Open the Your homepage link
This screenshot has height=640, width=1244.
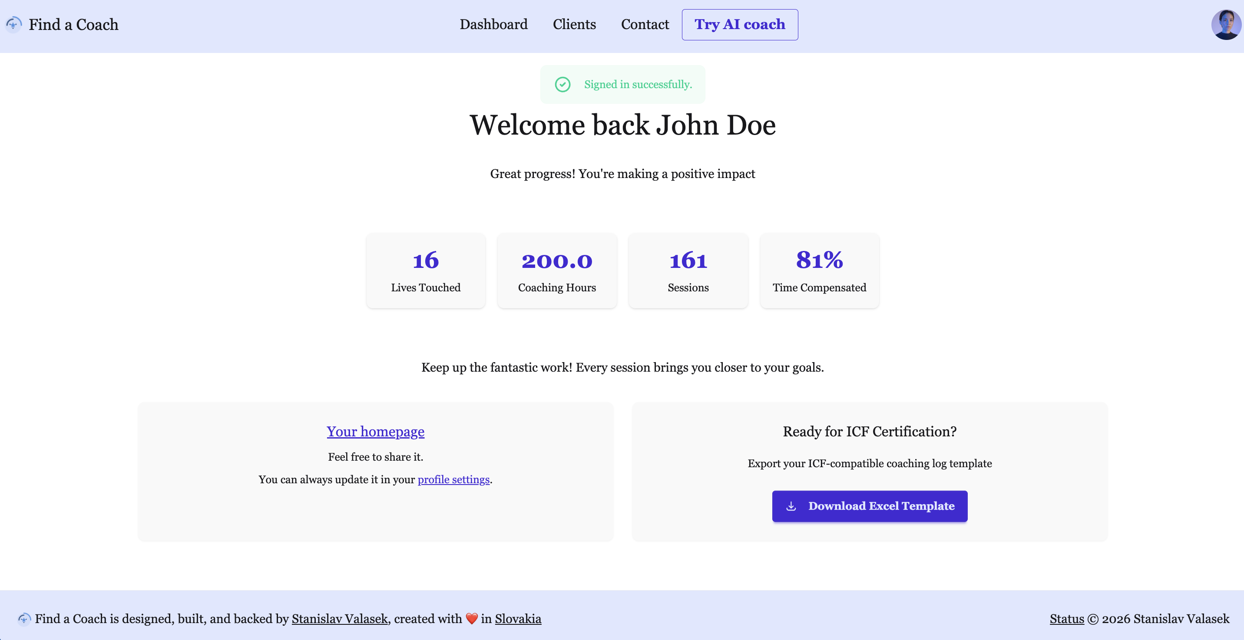click(375, 432)
